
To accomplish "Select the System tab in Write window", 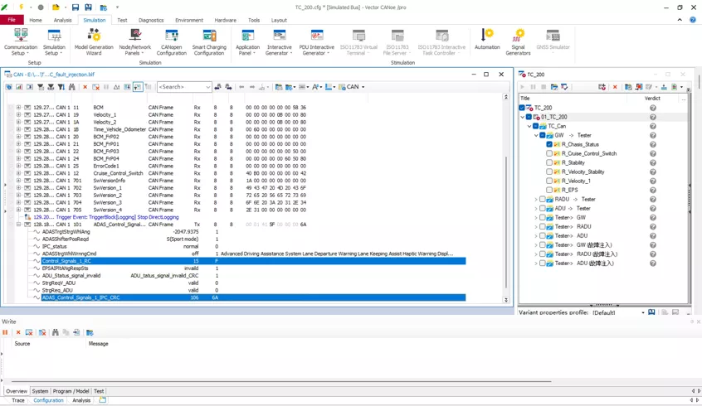I will [x=40, y=391].
